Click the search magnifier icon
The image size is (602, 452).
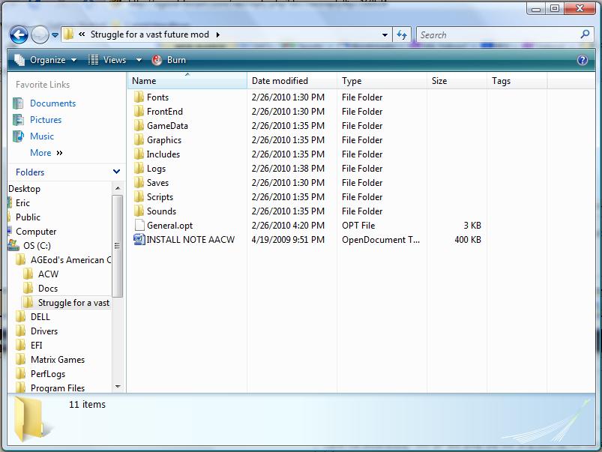[585, 34]
